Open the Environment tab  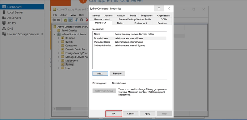[x=140, y=23]
